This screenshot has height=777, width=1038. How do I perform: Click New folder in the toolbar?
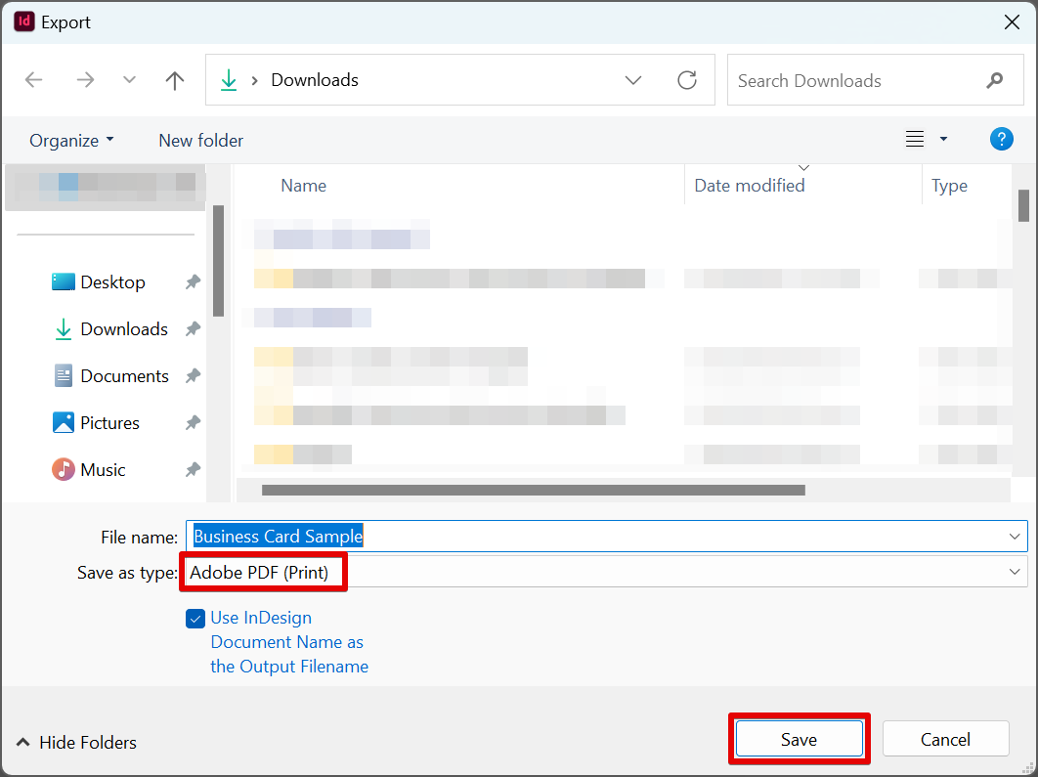(x=200, y=141)
